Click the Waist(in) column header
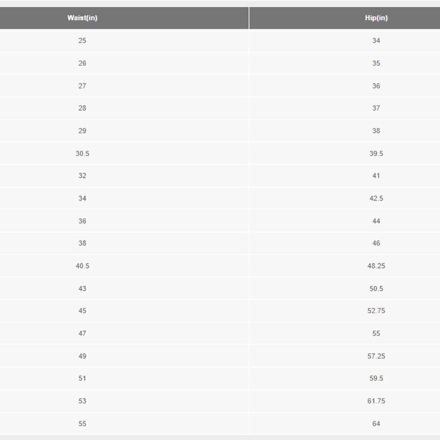This screenshot has height=440, width=440. pyautogui.click(x=82, y=18)
